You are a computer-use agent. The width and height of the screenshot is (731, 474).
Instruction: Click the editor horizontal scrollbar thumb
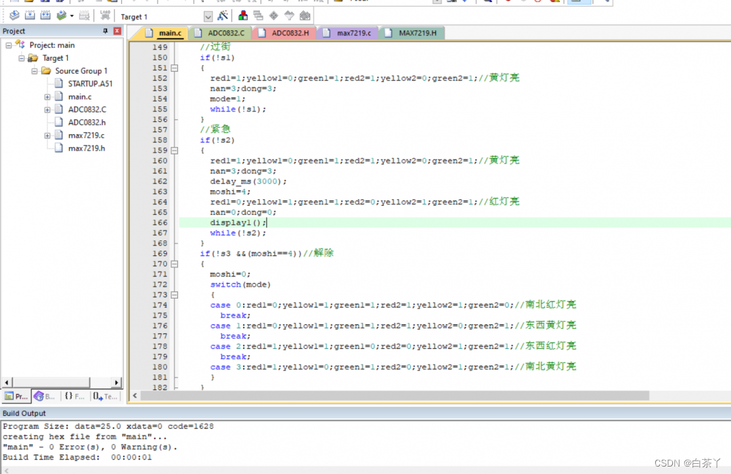point(395,395)
